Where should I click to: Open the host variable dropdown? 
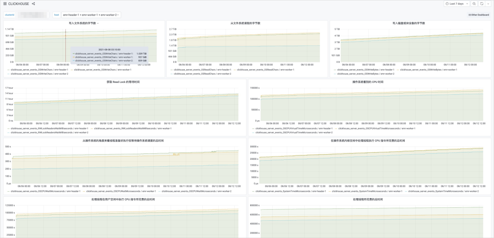(91, 15)
